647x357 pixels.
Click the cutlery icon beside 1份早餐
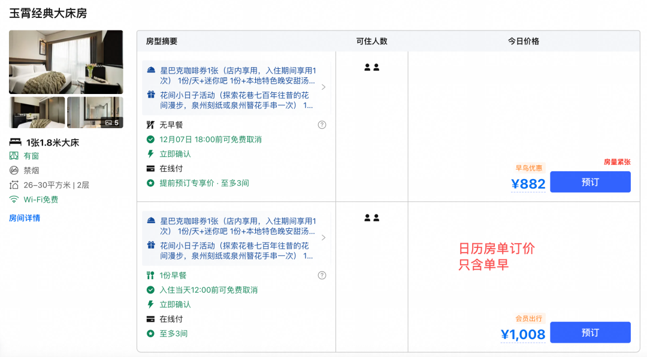point(150,276)
